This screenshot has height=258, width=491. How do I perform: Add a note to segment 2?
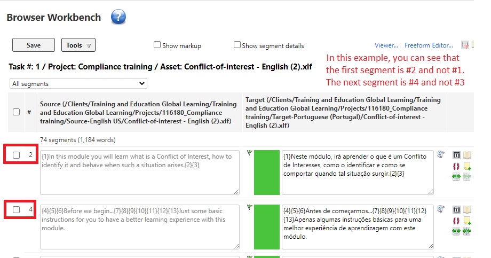[467, 166]
